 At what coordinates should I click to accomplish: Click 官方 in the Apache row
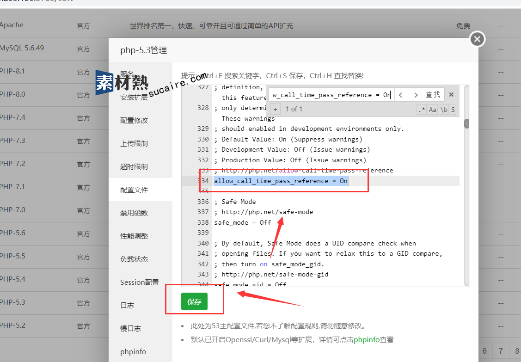point(83,26)
